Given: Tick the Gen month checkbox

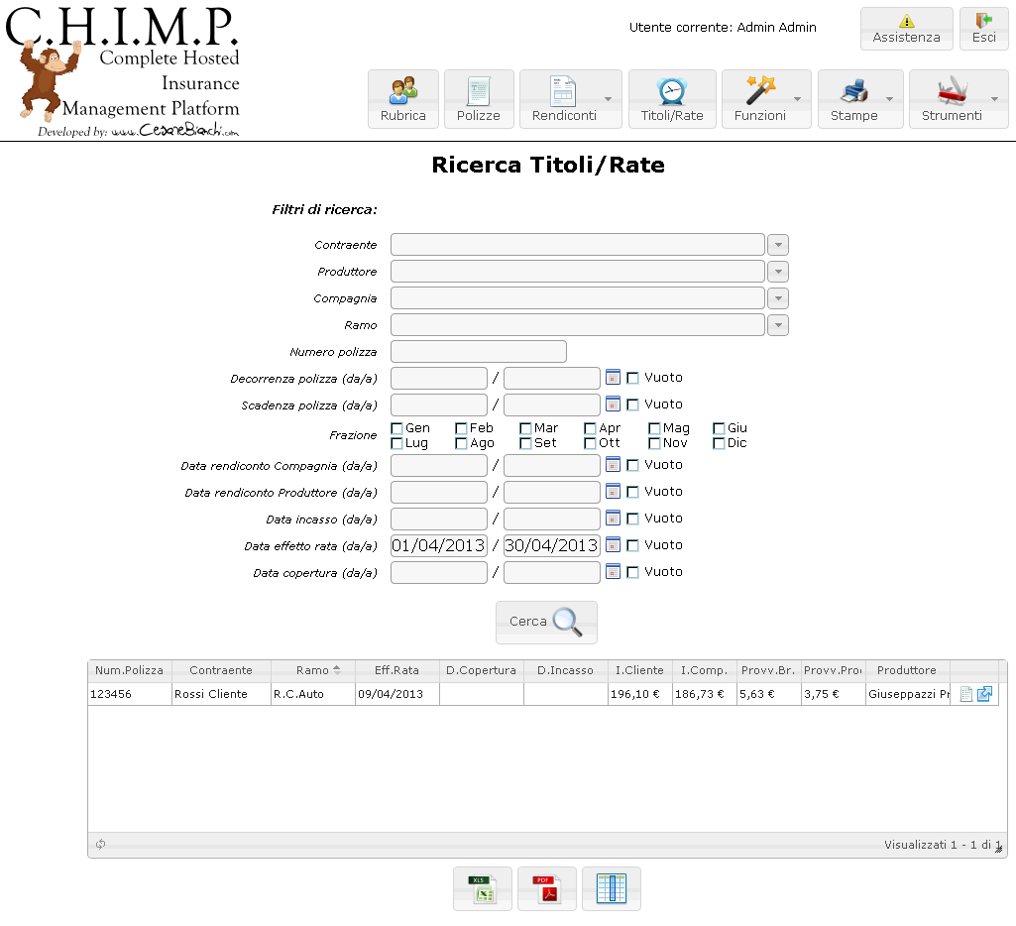Looking at the screenshot, I should tap(397, 428).
